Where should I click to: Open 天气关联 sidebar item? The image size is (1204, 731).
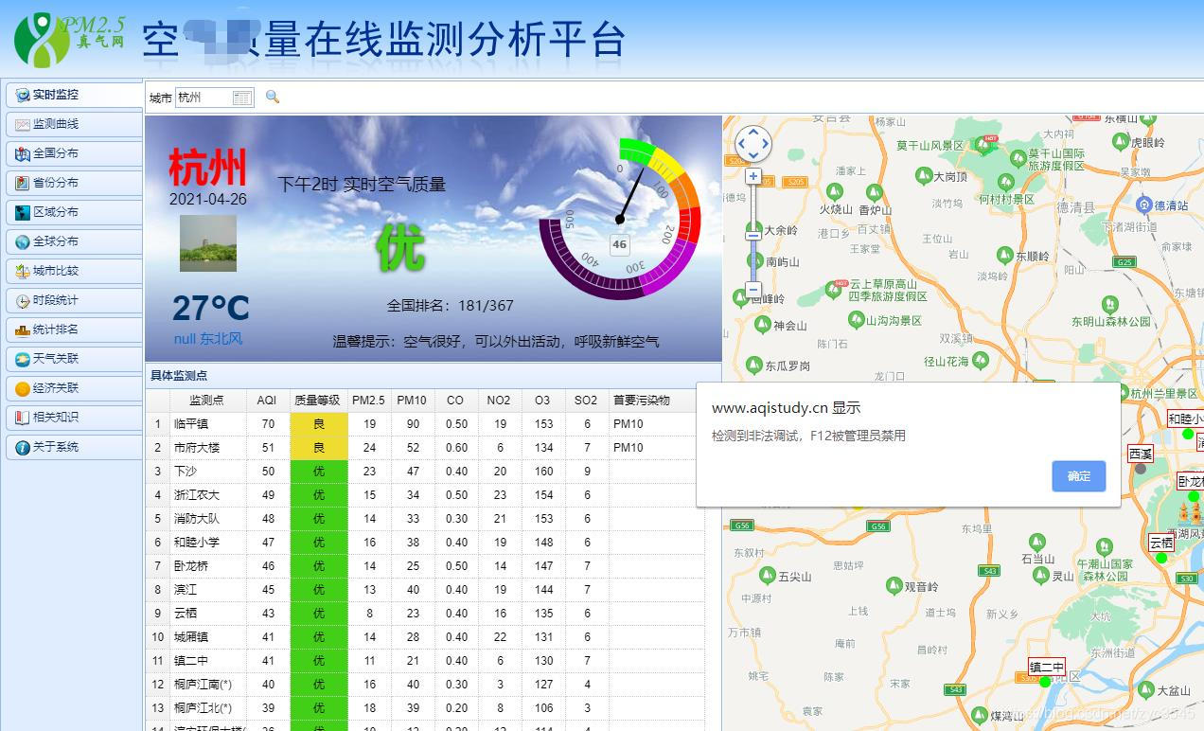[x=74, y=359]
